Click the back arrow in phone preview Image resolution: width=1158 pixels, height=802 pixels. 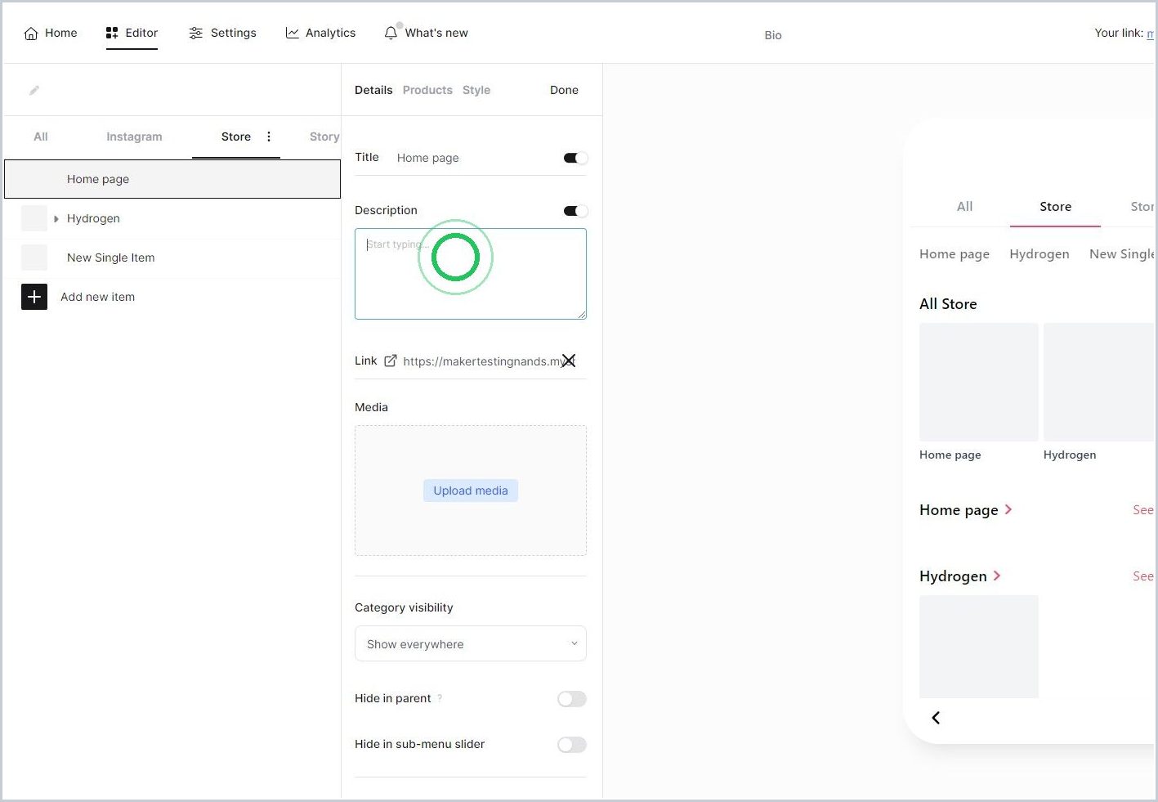936,718
